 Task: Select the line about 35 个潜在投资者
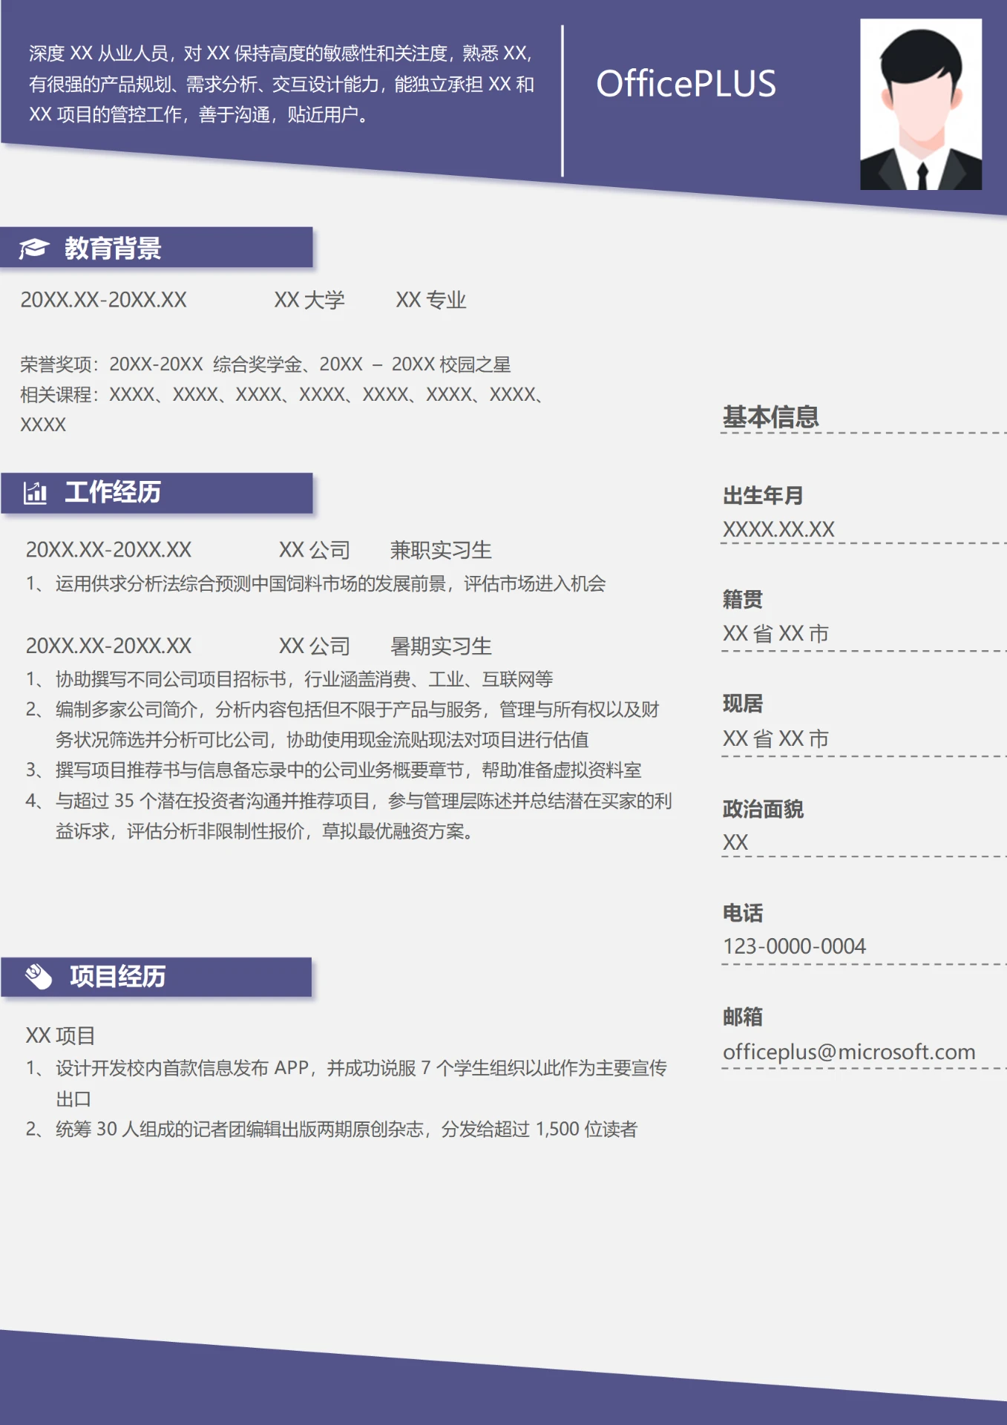pos(349,816)
